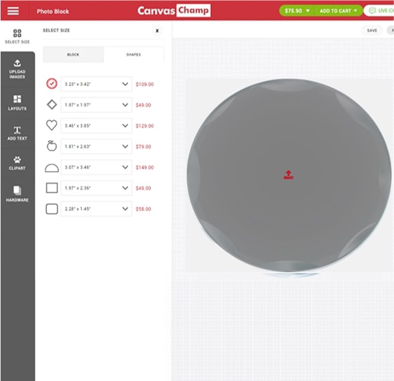Open the Layouts panel

[x=17, y=103]
